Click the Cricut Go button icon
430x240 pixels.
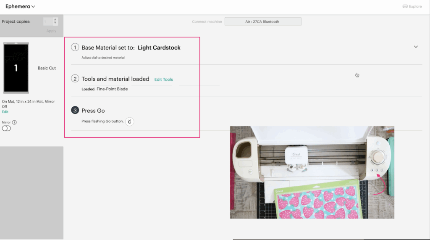coord(129,121)
